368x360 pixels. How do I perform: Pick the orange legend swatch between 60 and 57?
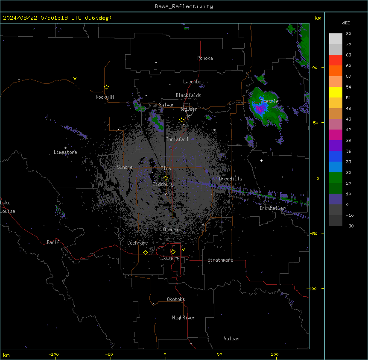click(336, 71)
